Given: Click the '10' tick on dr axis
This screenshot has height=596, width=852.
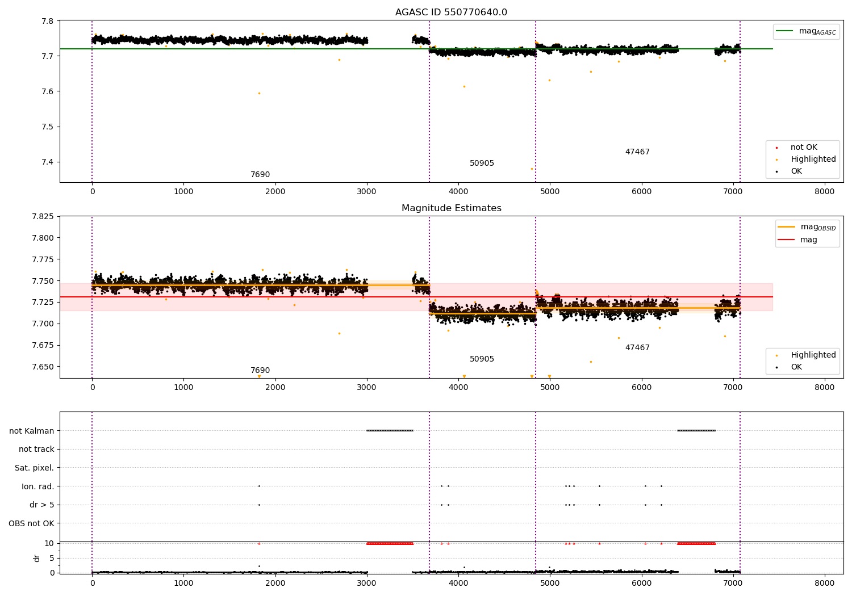Looking at the screenshot, I should (x=49, y=544).
